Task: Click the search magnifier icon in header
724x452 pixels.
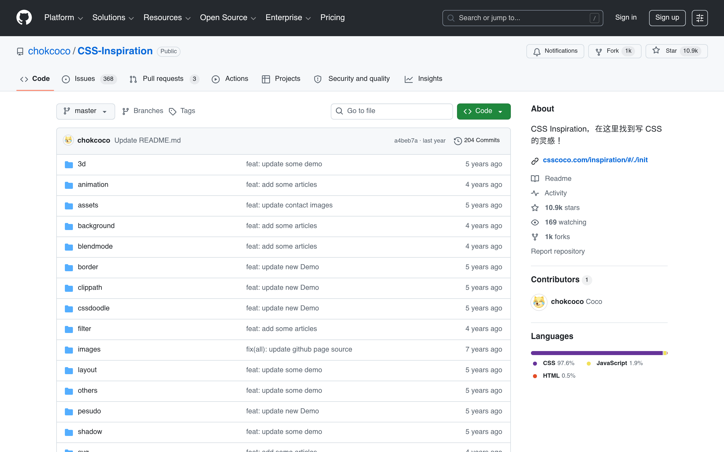Action: tap(450, 18)
